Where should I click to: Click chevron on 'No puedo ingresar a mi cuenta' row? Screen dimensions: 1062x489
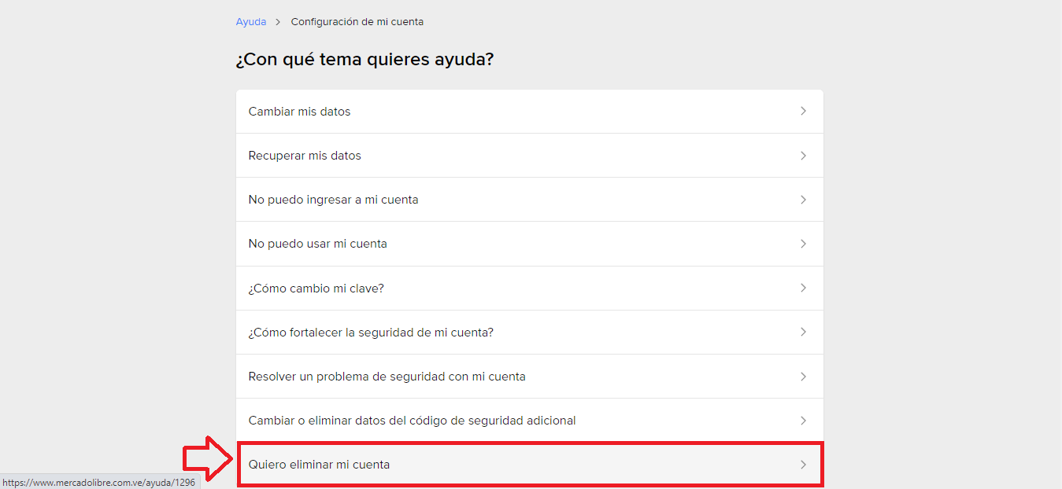coord(803,200)
